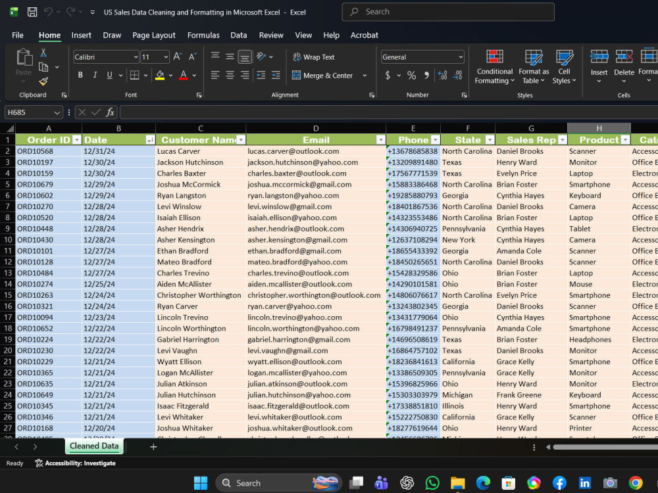This screenshot has height=493, width=658.
Task: Open the Review tab
Action: click(x=271, y=35)
